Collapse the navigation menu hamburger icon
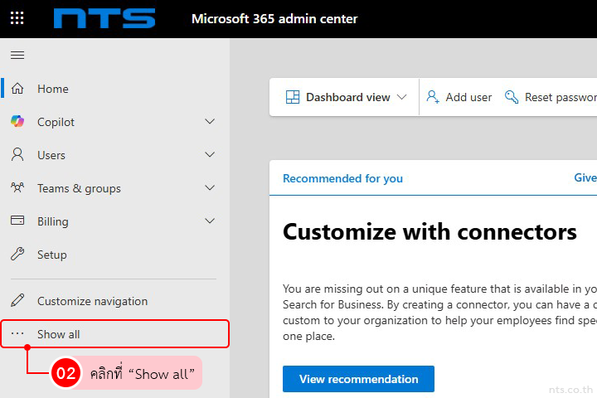Screen dimensions: 597x398 17,55
